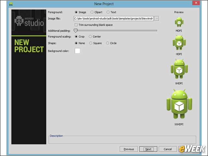This screenshot has width=208, height=156.
Task: Click the Foreground scaling label
Action: tap(59, 37)
